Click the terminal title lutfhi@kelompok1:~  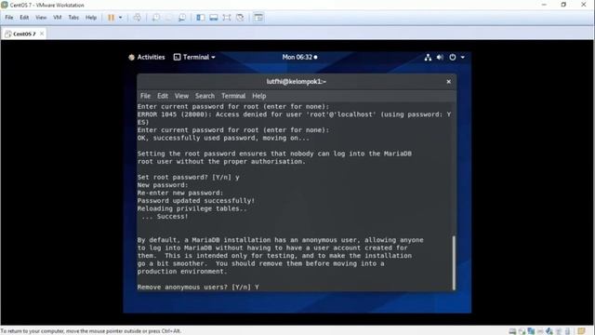[x=296, y=81]
